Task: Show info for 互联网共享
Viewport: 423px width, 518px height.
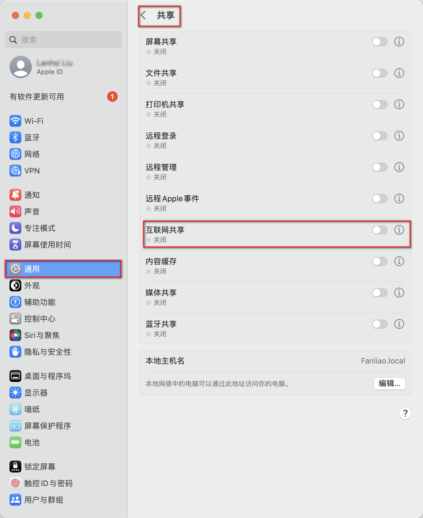Action: coord(399,230)
